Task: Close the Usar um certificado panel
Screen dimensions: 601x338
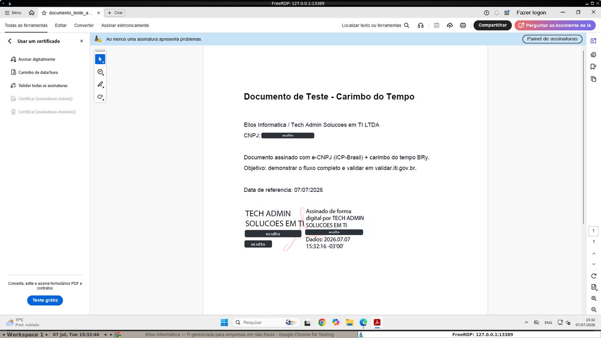Action: (82, 41)
